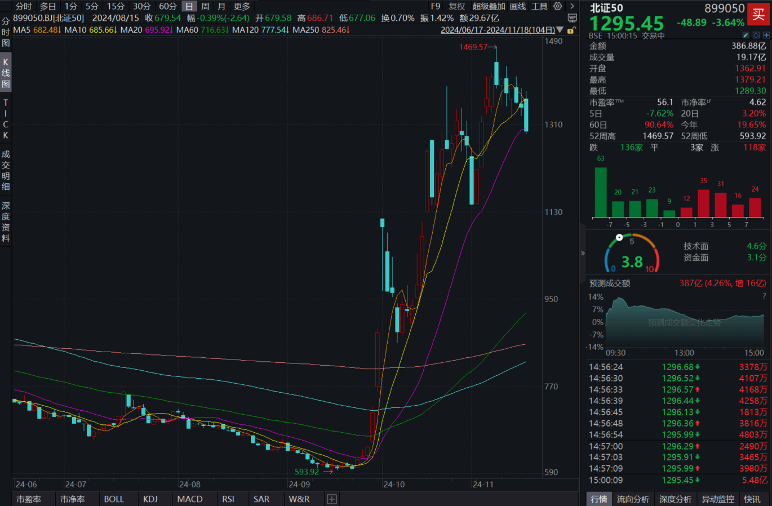This screenshot has width=772, height=506.
Task: Switch to 行情 tab at bottom right
Action: click(599, 499)
